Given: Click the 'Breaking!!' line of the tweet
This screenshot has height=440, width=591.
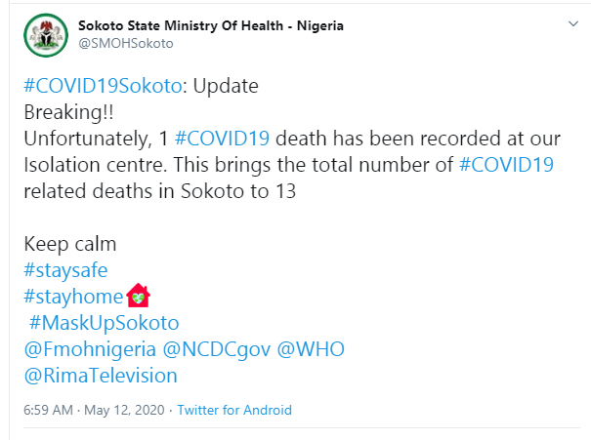Looking at the screenshot, I should [x=68, y=112].
